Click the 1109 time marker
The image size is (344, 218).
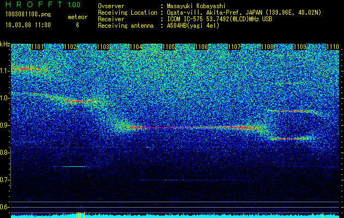click(x=300, y=47)
